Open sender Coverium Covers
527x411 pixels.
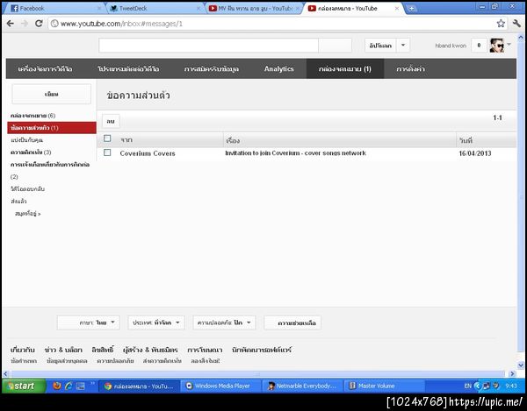pyautogui.click(x=148, y=153)
